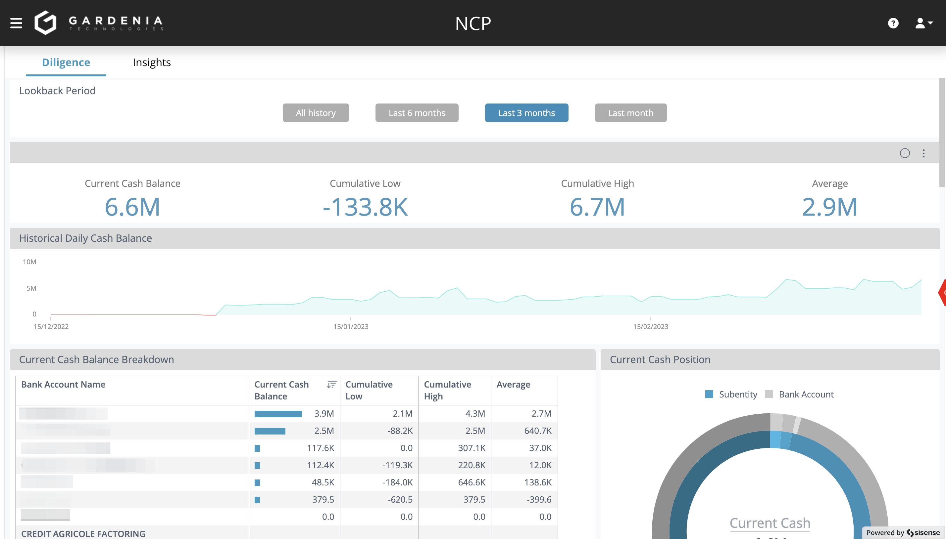The image size is (946, 539).
Task: Click the Cumulative Low -133.8K value
Action: tap(365, 207)
